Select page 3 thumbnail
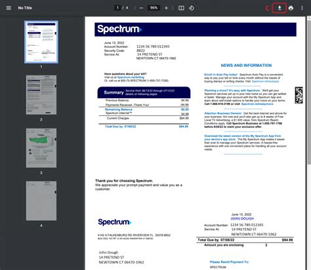The height and width of the screenshot is (270, 311). (41, 148)
